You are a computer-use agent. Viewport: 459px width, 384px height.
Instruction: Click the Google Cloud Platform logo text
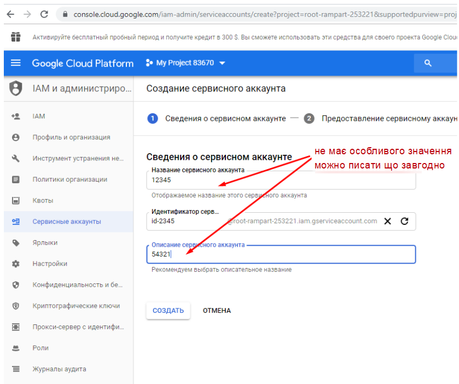(x=83, y=63)
